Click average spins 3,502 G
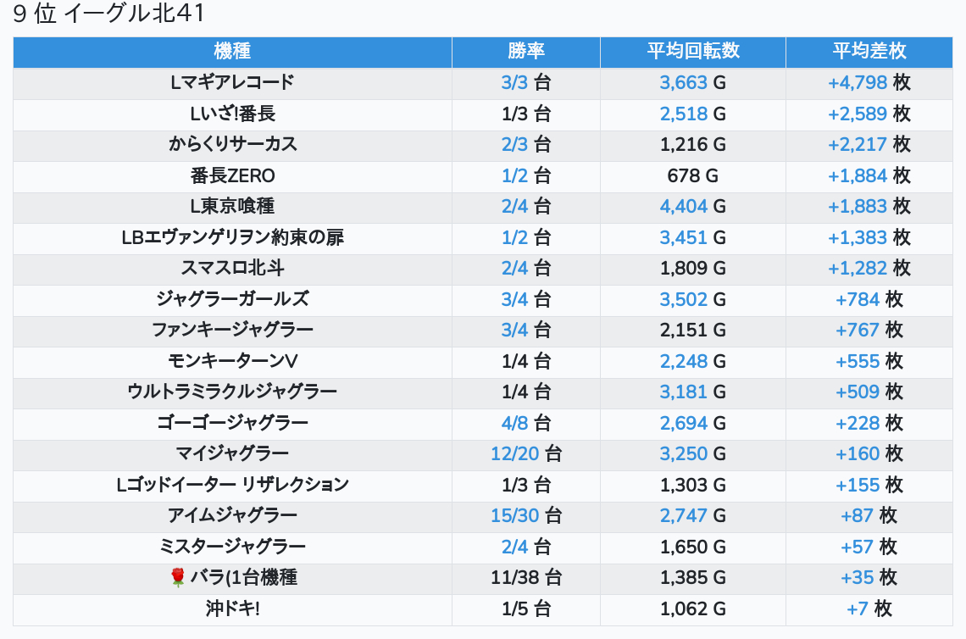The width and height of the screenshot is (966, 639). (693, 299)
